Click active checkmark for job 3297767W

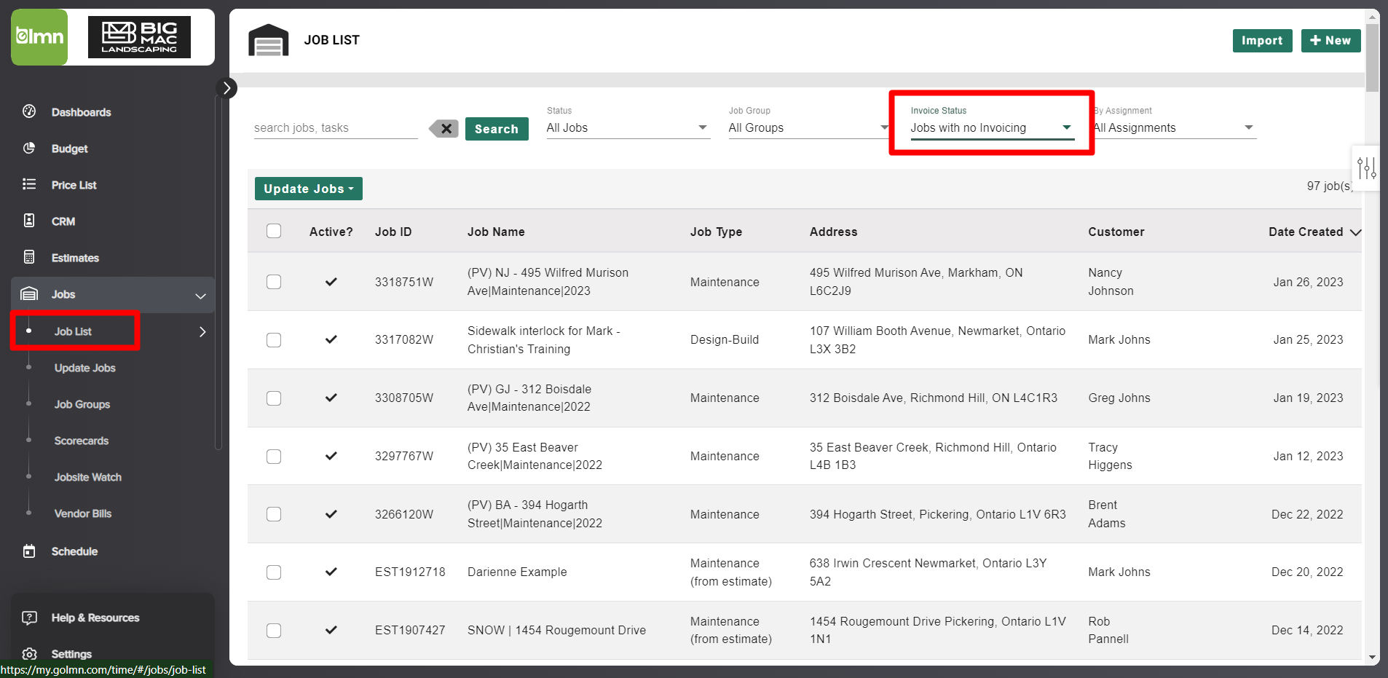(331, 456)
